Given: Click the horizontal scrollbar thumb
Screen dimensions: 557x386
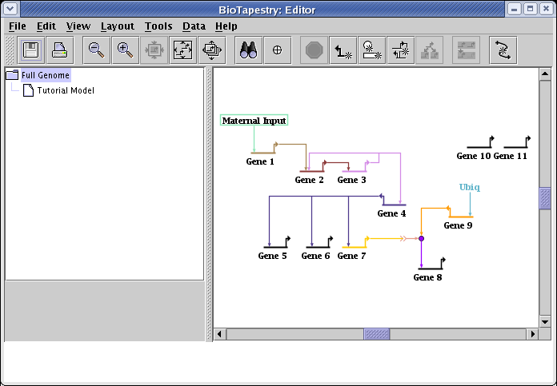Looking at the screenshot, I should pyautogui.click(x=376, y=333).
